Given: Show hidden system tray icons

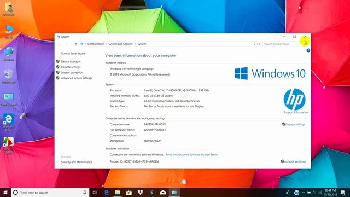Looking at the screenshot, I should [304, 192].
